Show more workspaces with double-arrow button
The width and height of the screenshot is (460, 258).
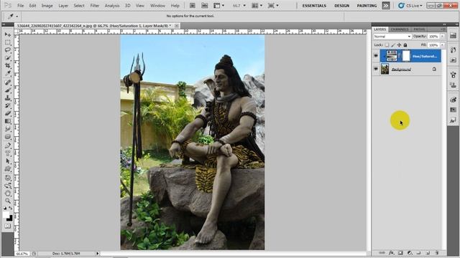pos(386,6)
